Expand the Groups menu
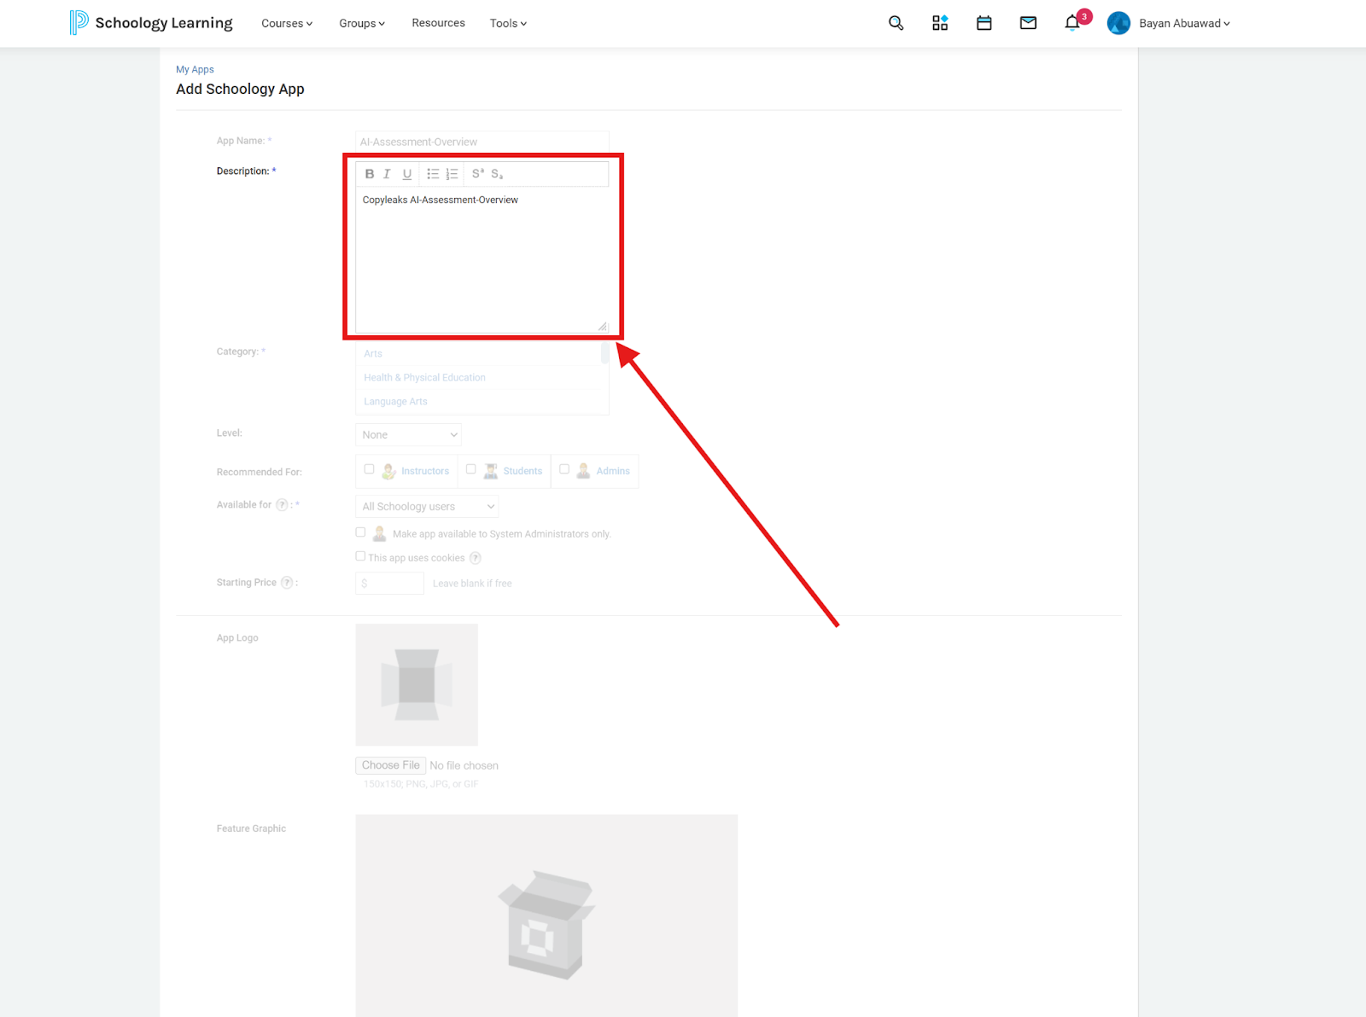This screenshot has width=1366, height=1017. pos(362,23)
